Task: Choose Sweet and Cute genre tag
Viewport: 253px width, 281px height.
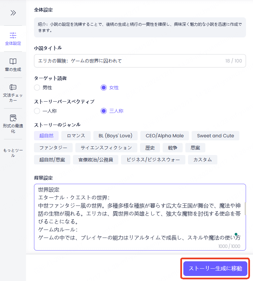Action: click(x=215, y=136)
